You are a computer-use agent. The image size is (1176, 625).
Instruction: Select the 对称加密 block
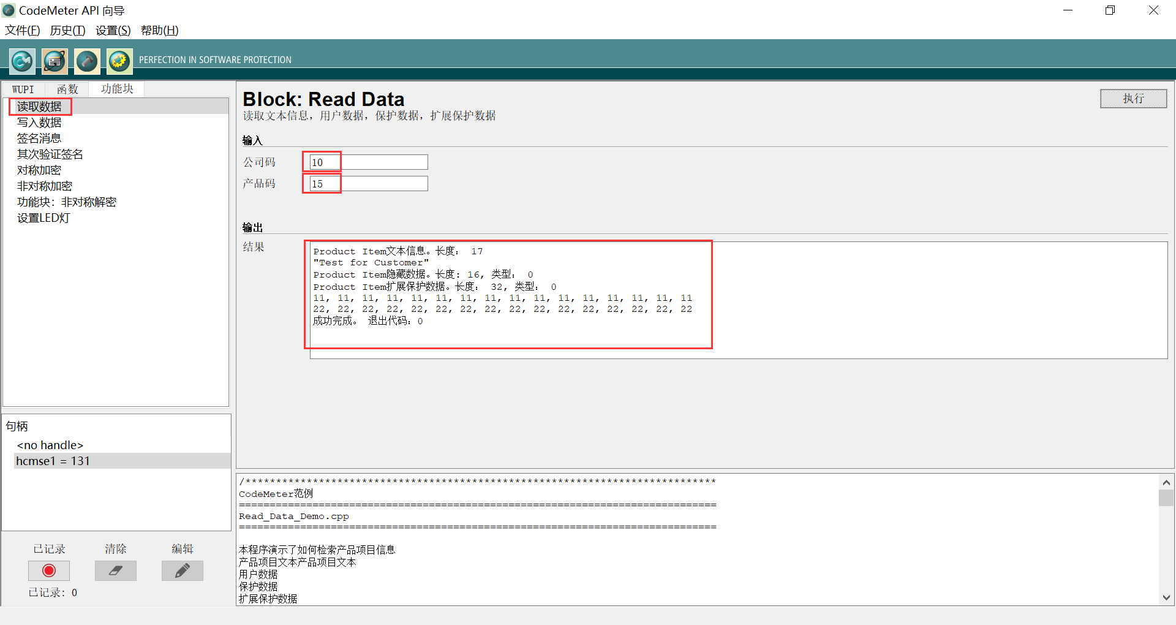pyautogui.click(x=39, y=170)
